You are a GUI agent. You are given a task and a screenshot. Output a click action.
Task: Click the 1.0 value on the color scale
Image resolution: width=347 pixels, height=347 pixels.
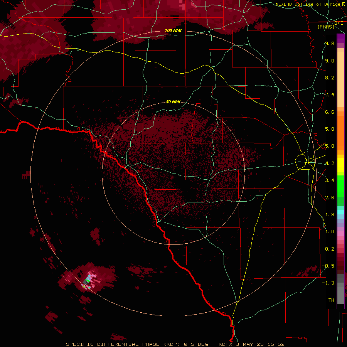(x=330, y=232)
